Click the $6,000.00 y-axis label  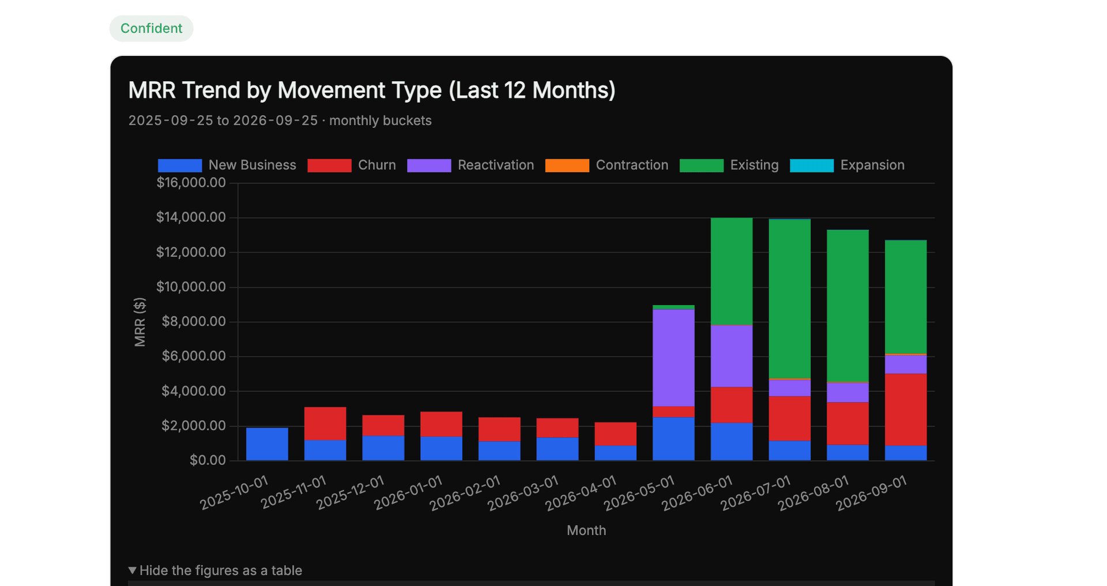(x=194, y=356)
